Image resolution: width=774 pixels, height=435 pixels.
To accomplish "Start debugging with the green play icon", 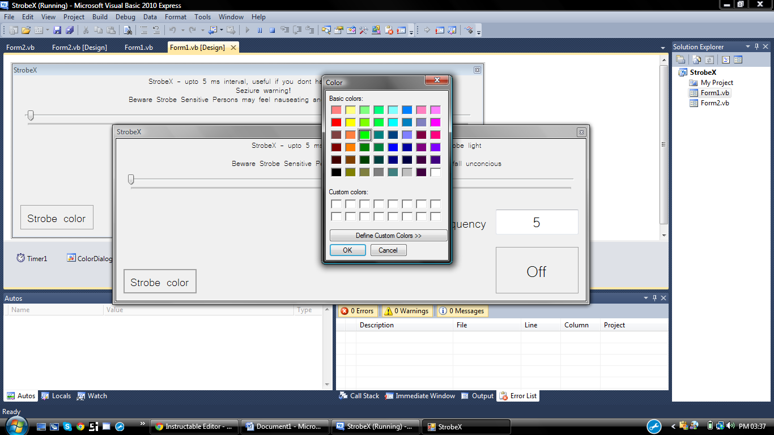I will 248,30.
